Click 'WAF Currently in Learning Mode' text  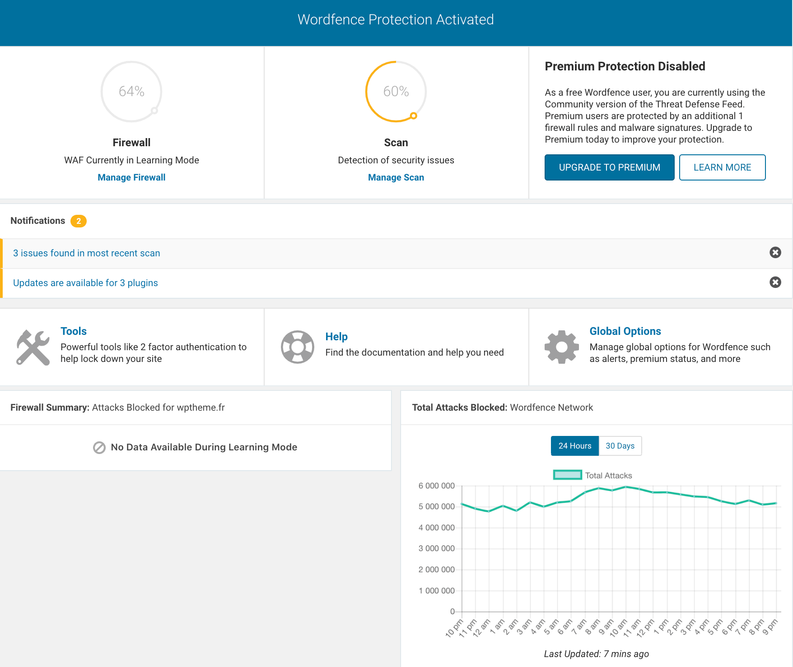click(131, 160)
